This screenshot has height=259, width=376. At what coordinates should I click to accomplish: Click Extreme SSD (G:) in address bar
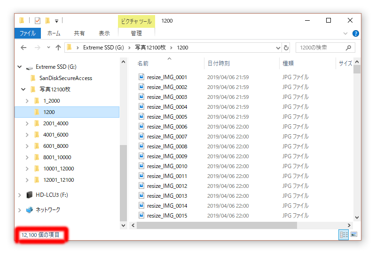click(103, 48)
